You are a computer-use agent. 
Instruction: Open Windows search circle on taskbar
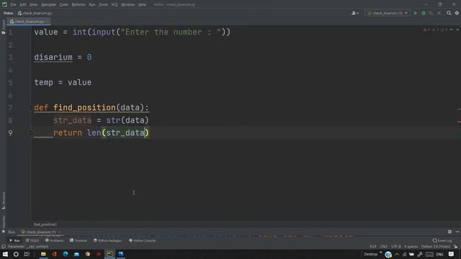[16, 254]
